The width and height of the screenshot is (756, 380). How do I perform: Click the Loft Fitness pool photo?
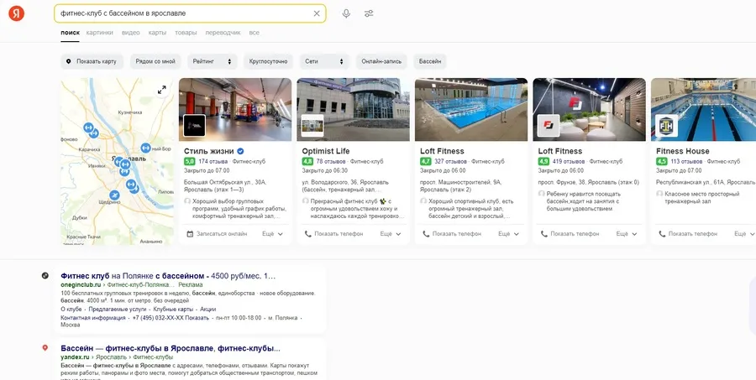(471, 109)
